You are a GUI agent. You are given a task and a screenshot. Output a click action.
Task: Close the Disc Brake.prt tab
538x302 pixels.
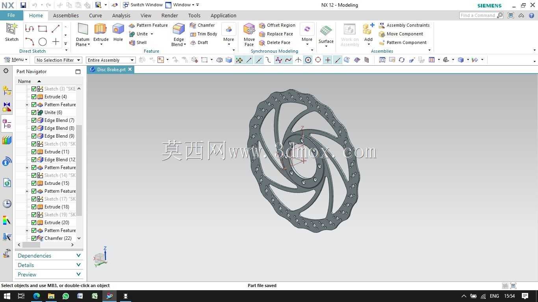coord(130,69)
